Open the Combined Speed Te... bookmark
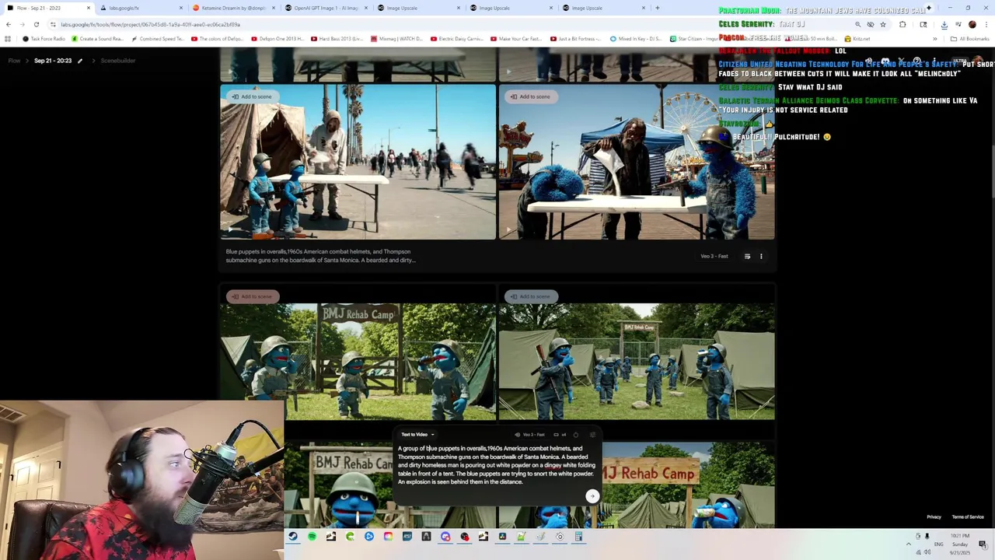 pos(158,39)
